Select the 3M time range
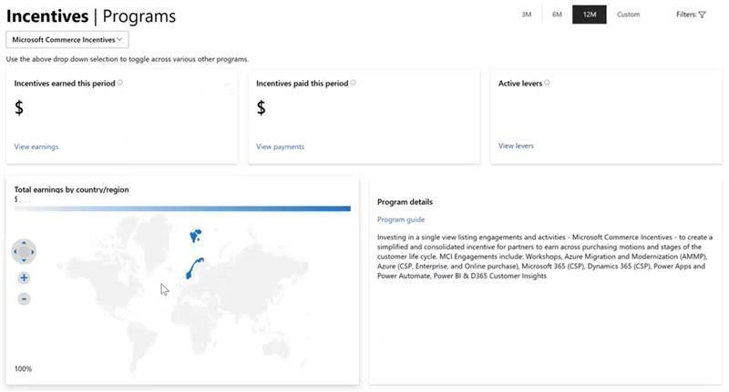This screenshot has width=729, height=392. coord(527,15)
